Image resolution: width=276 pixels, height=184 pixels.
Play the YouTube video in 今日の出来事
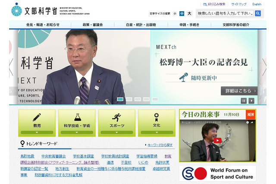(217, 140)
